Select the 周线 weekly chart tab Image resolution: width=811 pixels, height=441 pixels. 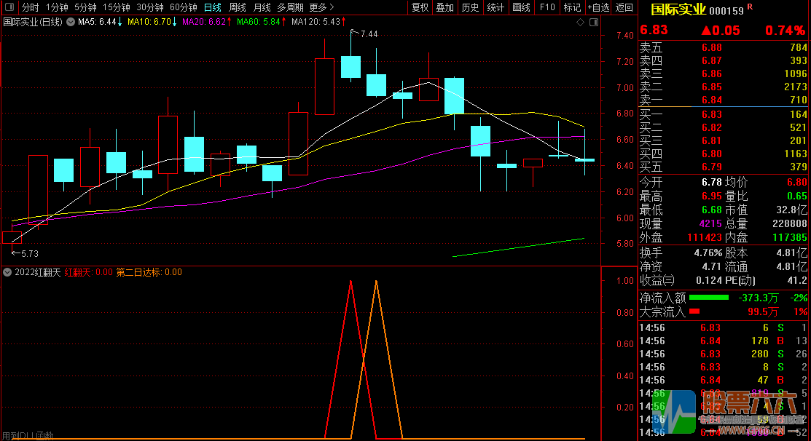[238, 7]
